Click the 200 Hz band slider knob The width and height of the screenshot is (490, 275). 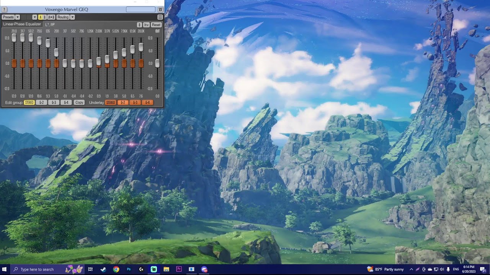[x=56, y=52]
